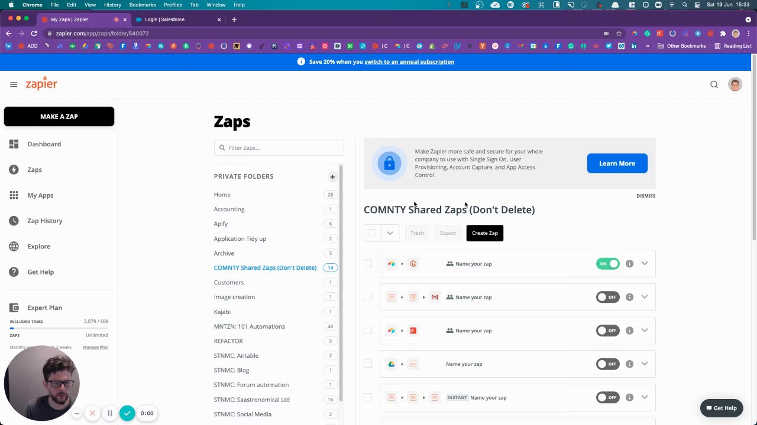757x425 pixels.
Task: Open the bulk select dropdown arrow
Action: tap(390, 233)
